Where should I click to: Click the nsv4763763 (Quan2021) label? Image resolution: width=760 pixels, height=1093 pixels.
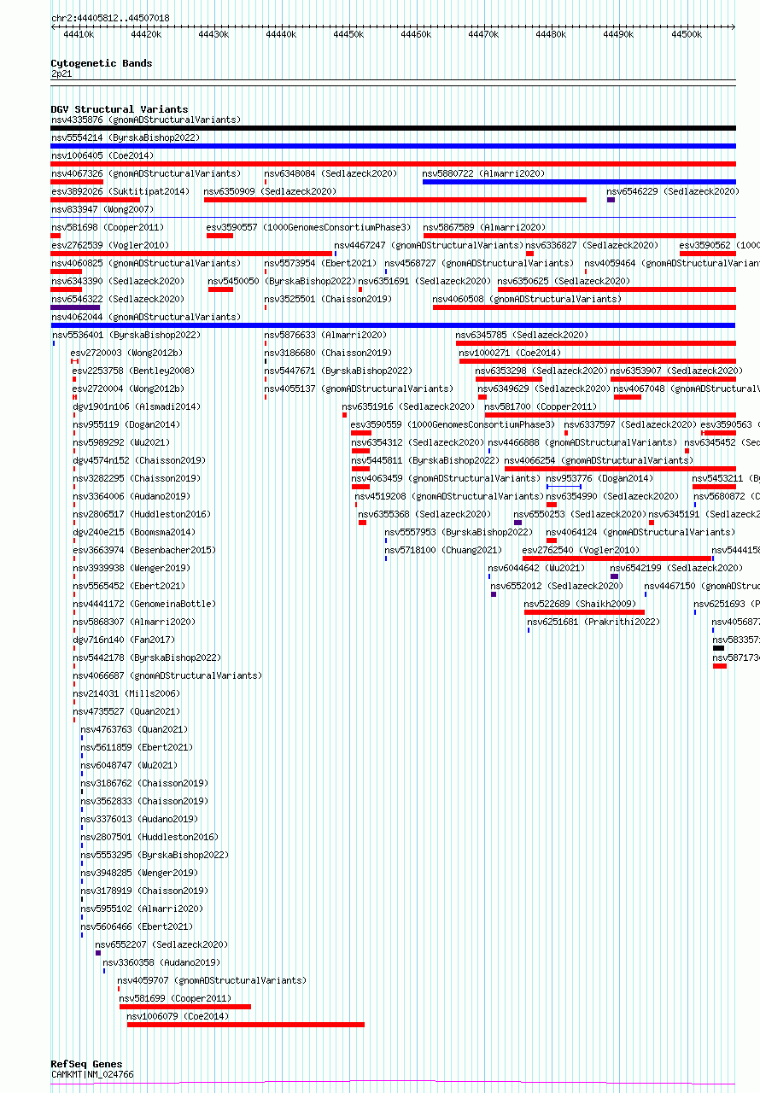click(x=134, y=729)
